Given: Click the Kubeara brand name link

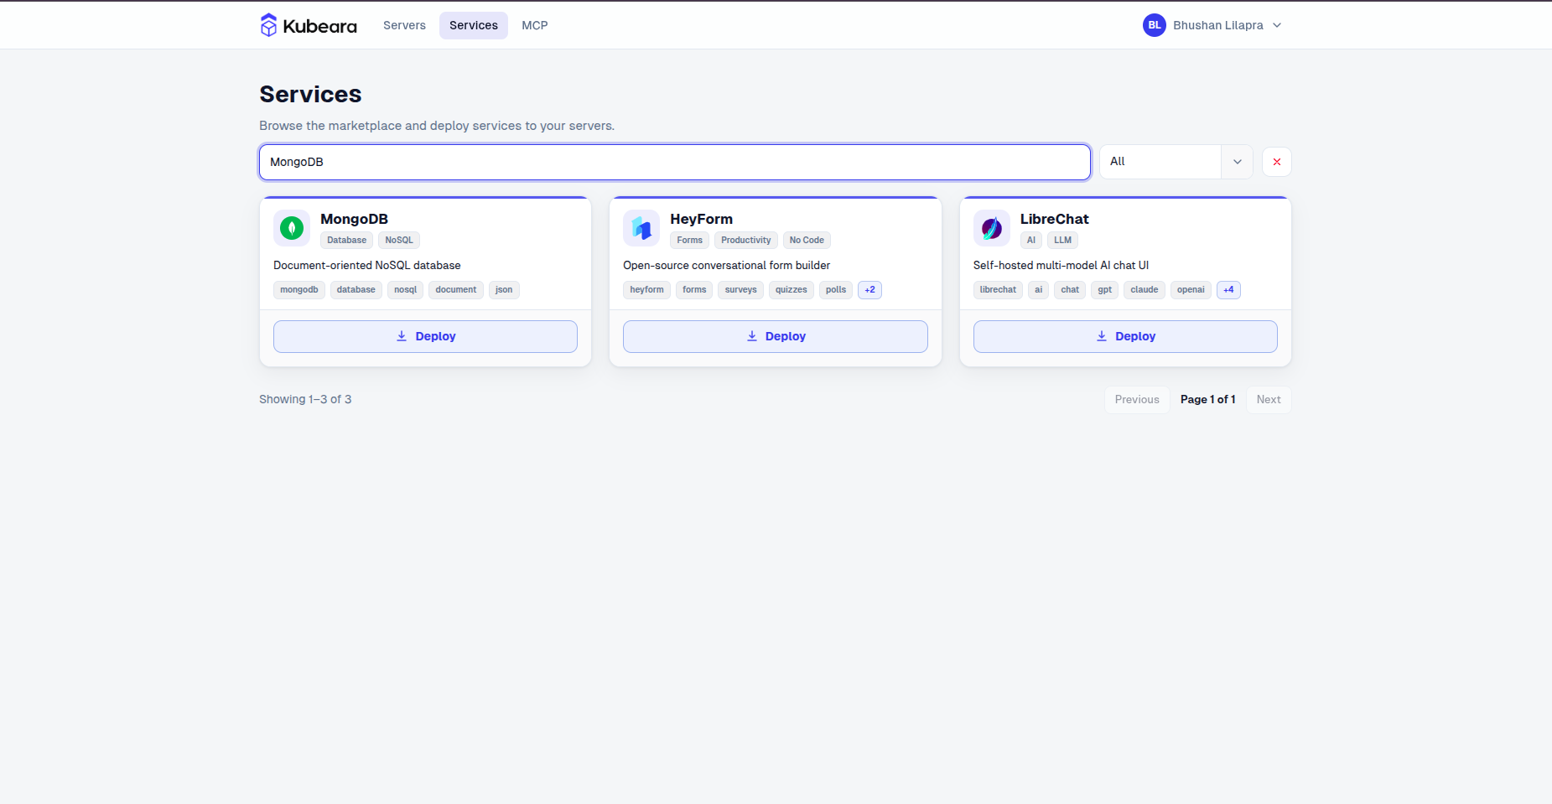Looking at the screenshot, I should tap(320, 26).
